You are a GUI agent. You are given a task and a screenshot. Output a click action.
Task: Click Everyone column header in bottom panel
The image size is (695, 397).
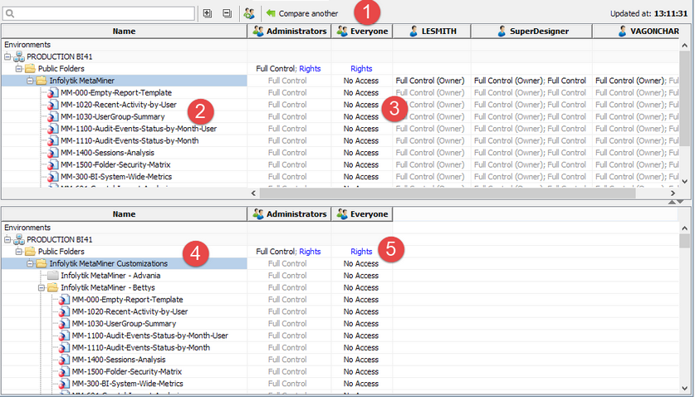tap(362, 213)
